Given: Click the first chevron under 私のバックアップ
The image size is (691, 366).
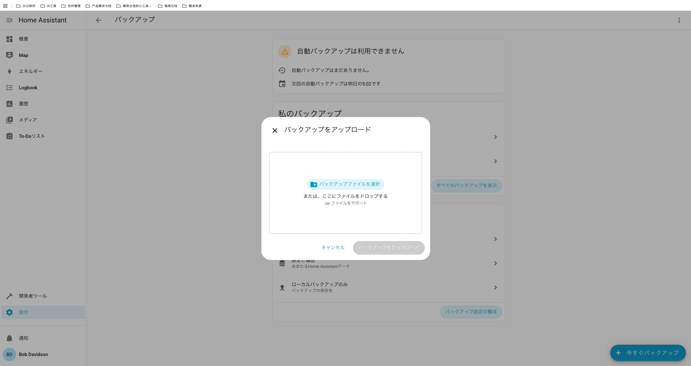Looking at the screenshot, I should coord(495,137).
